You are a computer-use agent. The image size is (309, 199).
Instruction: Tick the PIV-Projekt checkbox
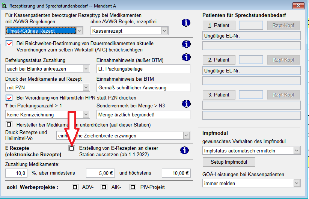pyautogui.click(x=133, y=187)
